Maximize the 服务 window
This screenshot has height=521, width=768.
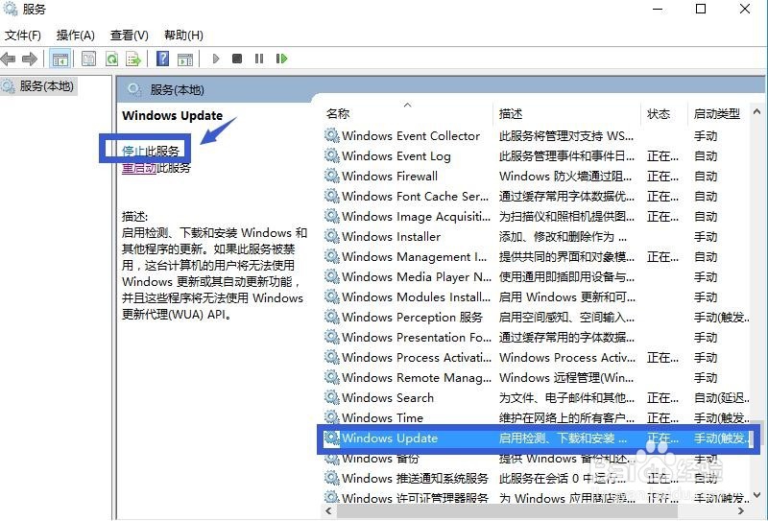point(701,9)
